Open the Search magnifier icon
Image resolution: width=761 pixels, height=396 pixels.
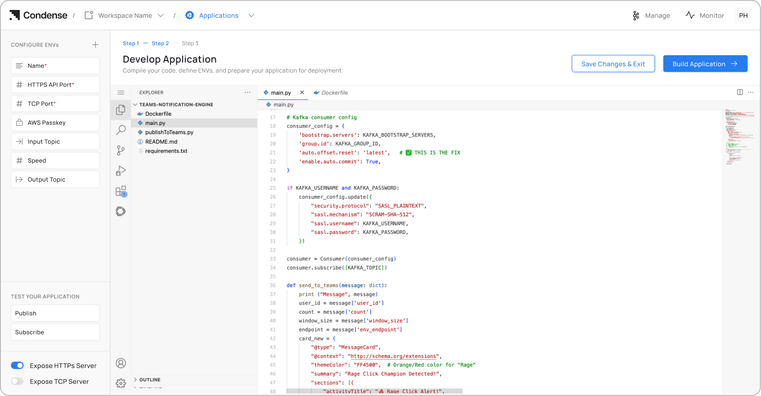121,130
